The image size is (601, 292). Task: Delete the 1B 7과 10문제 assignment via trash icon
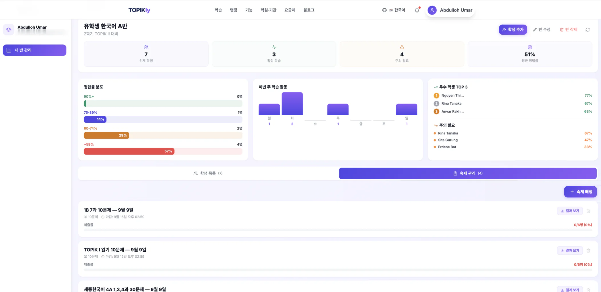[588, 211]
